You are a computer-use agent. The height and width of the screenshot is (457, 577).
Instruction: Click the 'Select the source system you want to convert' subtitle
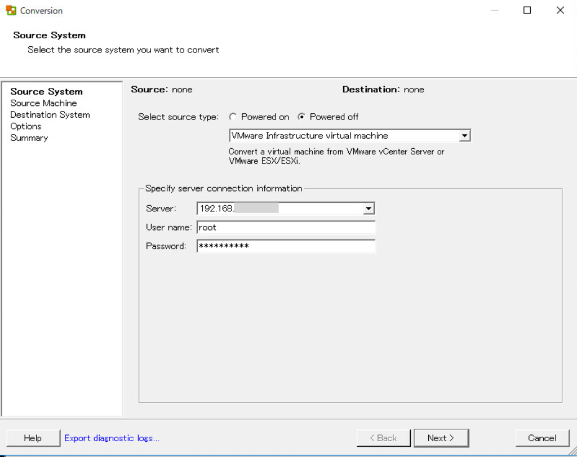(x=123, y=50)
